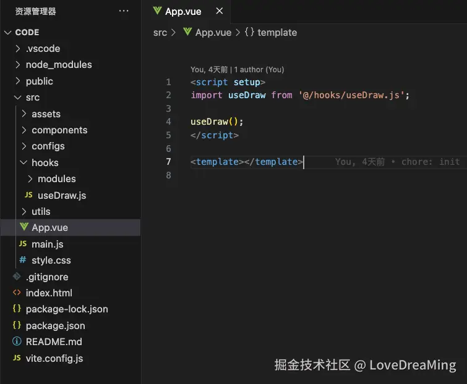Viewport: 467px width, 384px height.
Task: Click line number 8 in the gutter
Action: 168,175
